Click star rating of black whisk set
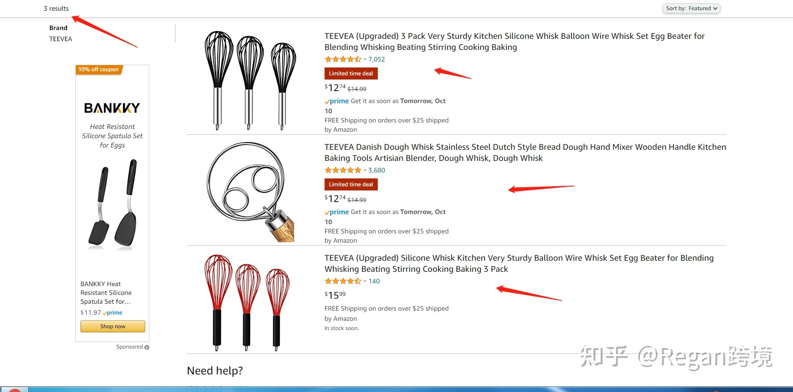 [343, 59]
